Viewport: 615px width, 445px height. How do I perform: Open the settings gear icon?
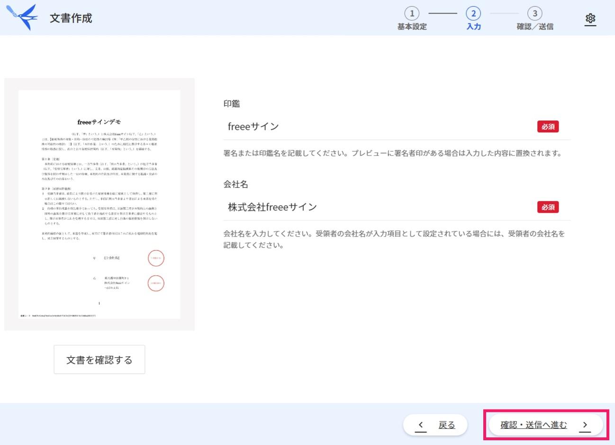pos(590,18)
